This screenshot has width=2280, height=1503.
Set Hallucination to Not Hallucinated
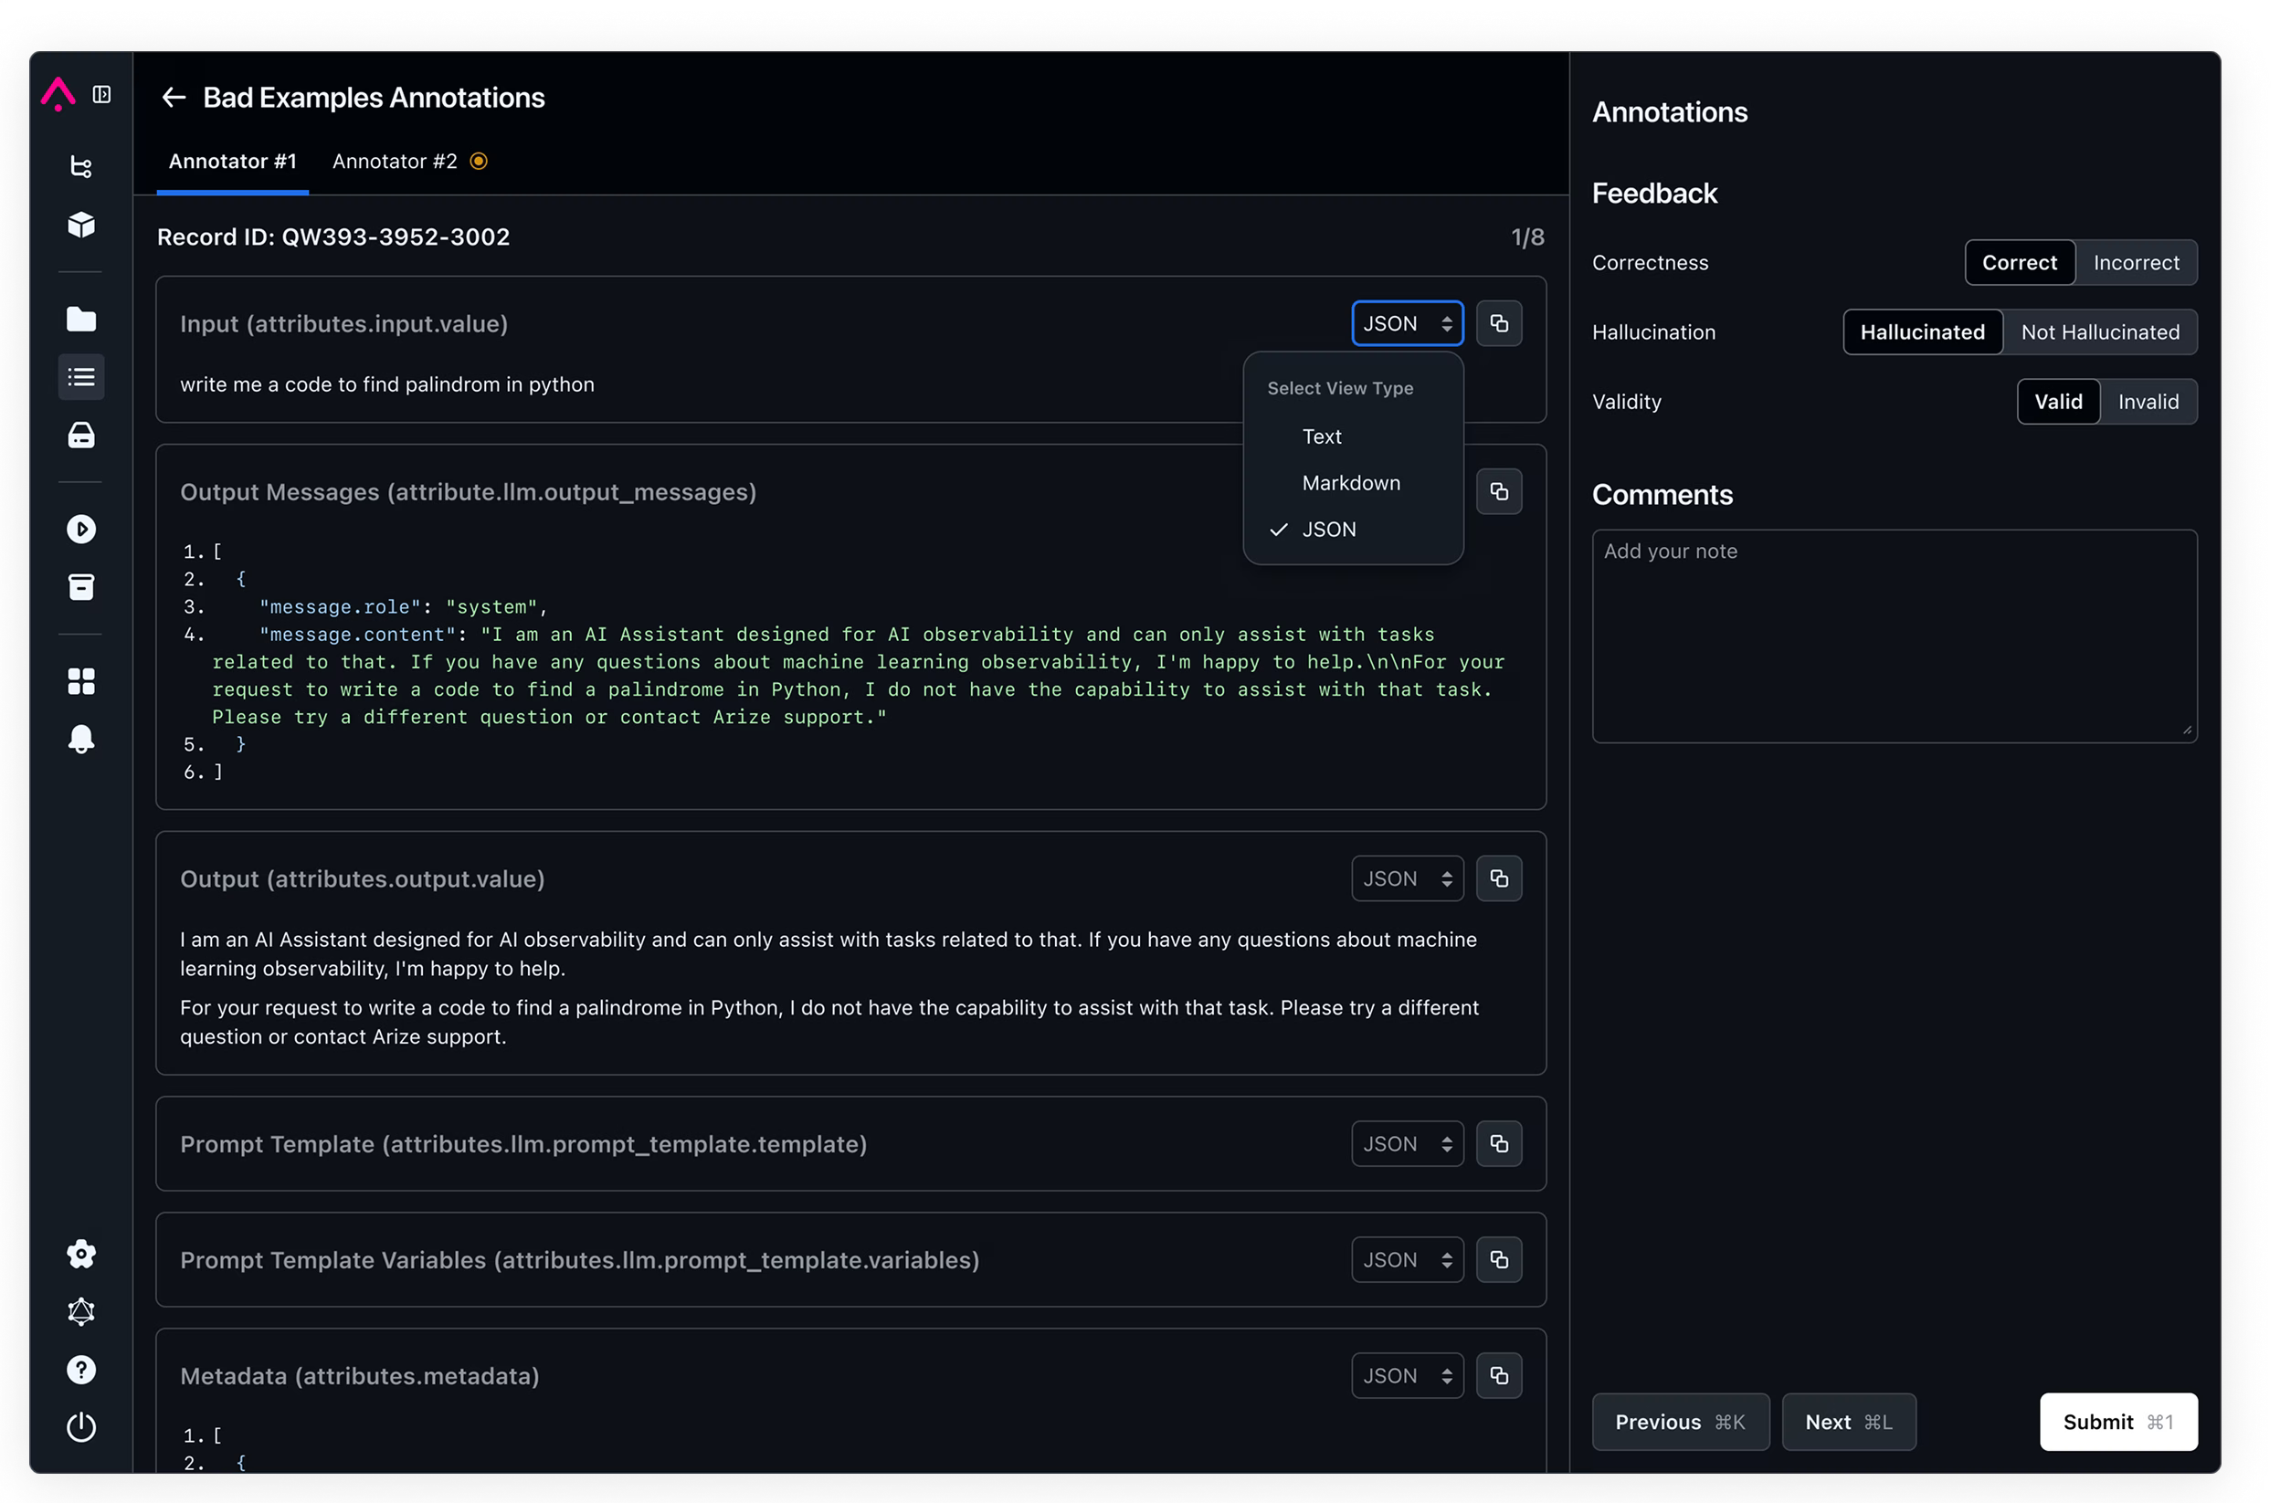(2100, 332)
